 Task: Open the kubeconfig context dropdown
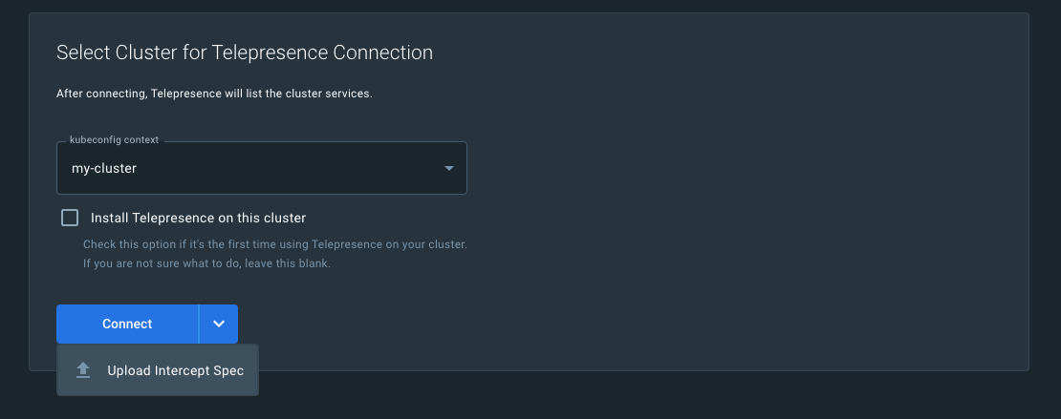[261, 169]
